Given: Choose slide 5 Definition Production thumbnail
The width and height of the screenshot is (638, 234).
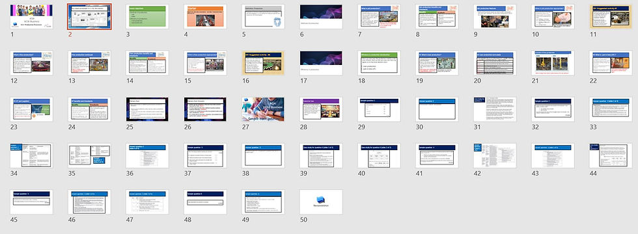Looking at the screenshot, I should (x=263, y=17).
